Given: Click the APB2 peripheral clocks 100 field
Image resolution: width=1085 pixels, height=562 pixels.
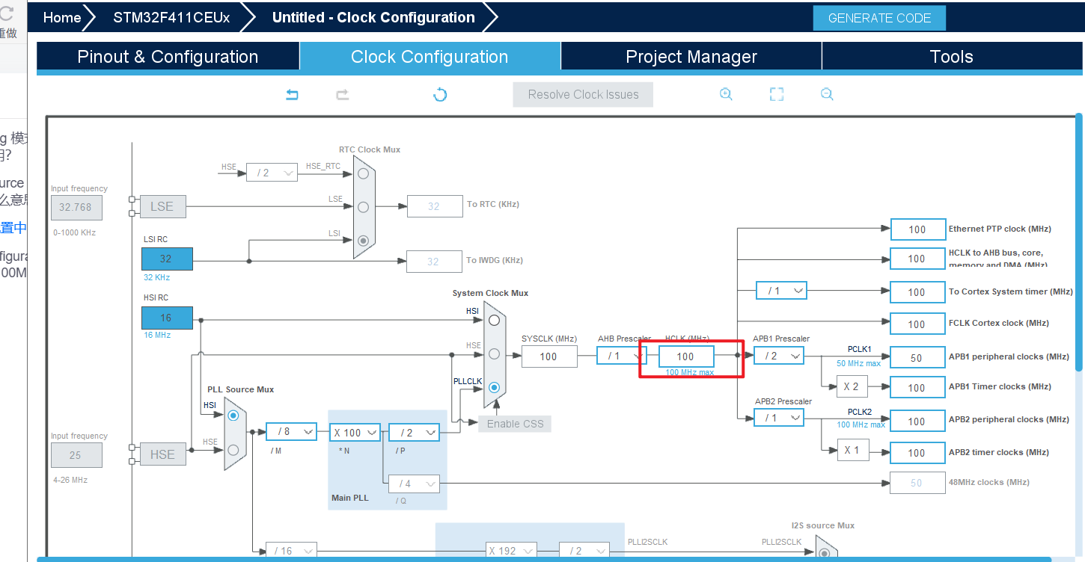Looking at the screenshot, I should point(917,421).
